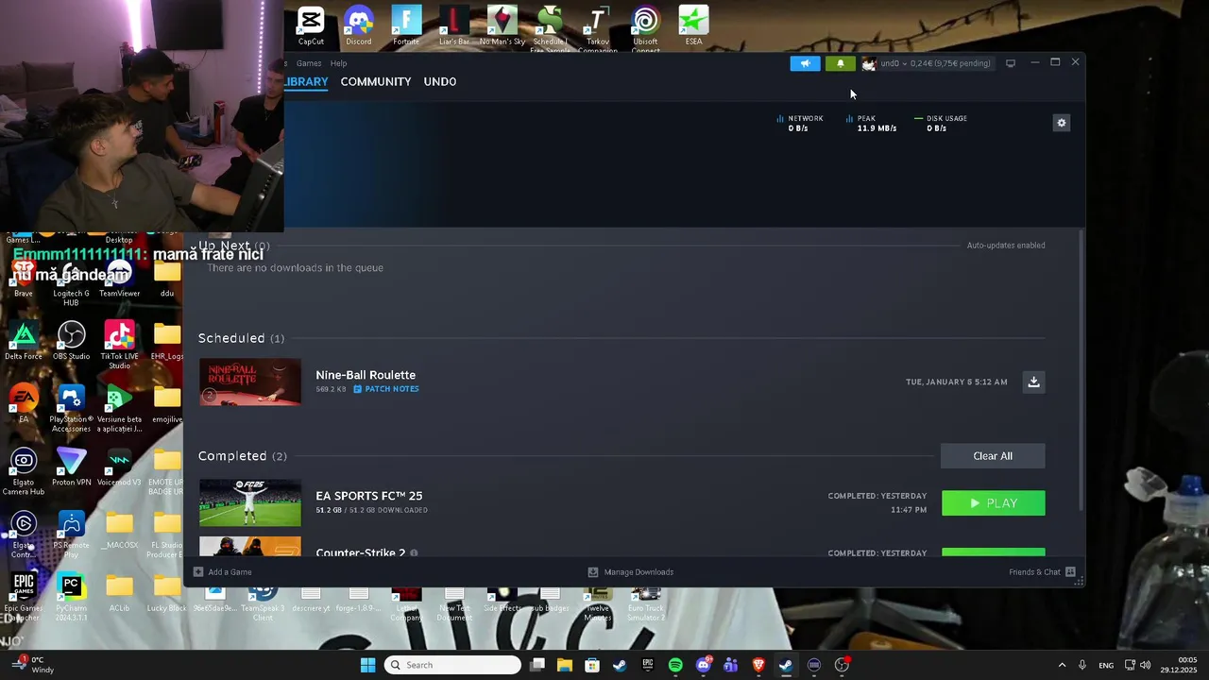
Task: Open Friends & Chat icon
Action: coord(1070,571)
